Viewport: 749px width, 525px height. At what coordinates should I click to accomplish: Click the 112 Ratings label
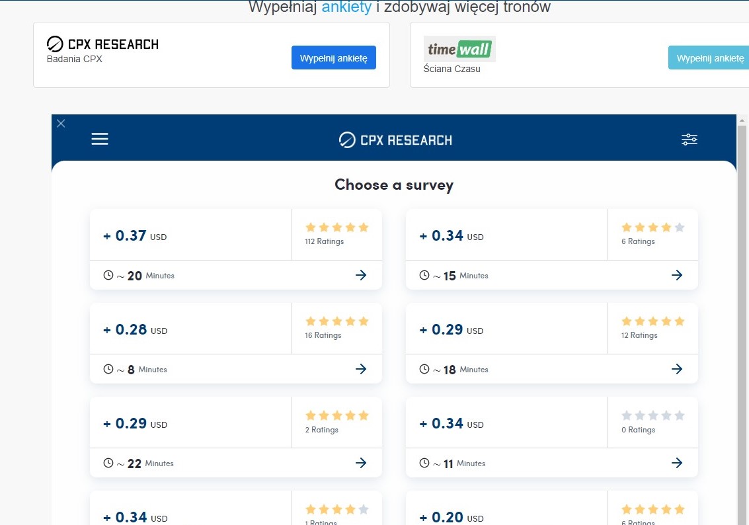(325, 241)
